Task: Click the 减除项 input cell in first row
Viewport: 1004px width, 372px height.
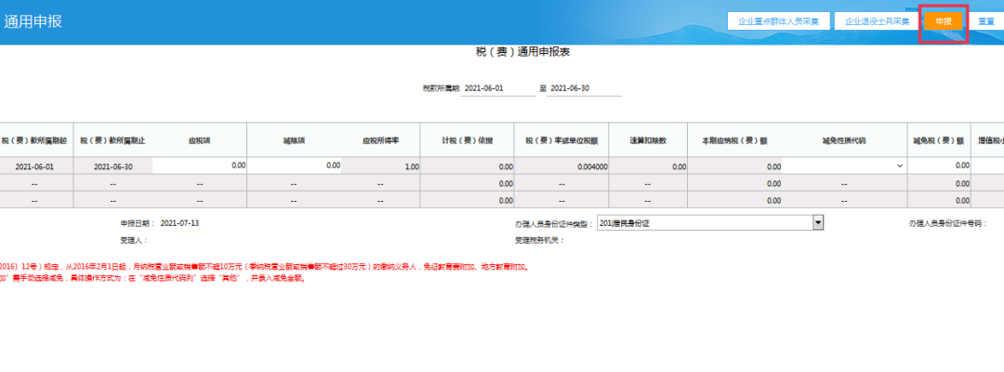Action: [295, 166]
